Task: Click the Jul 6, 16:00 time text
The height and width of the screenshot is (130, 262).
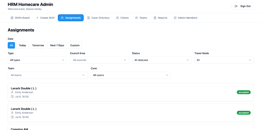Action: 22,96
